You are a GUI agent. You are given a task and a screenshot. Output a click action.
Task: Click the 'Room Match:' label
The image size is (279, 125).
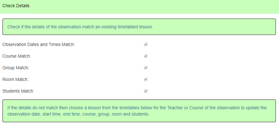[15, 79]
